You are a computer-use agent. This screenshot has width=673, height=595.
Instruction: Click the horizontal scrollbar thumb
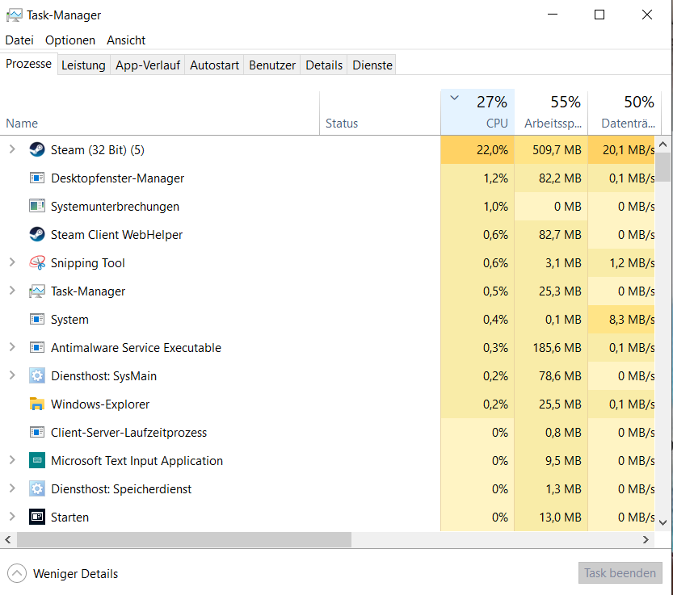pyautogui.click(x=184, y=539)
